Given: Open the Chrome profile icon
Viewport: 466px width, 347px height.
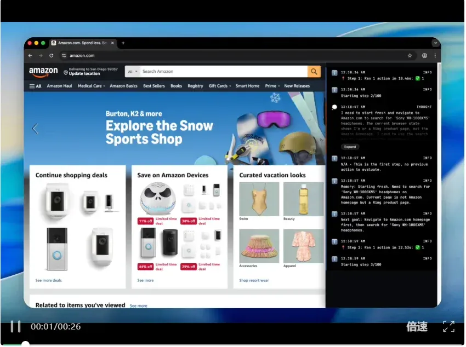Looking at the screenshot, I should [x=424, y=55].
